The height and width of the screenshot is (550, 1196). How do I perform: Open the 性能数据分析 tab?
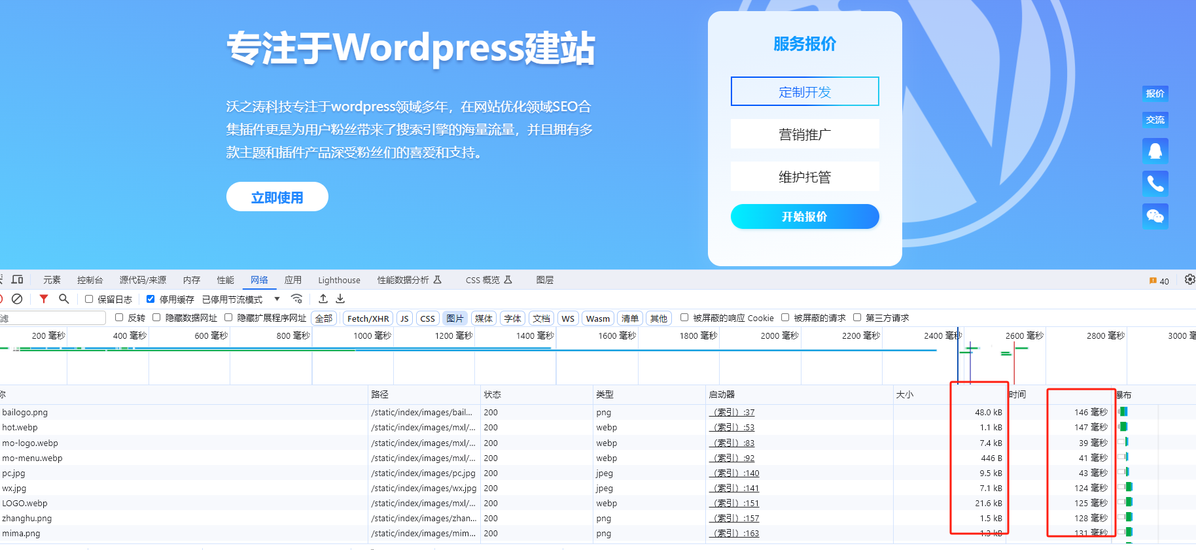(410, 280)
